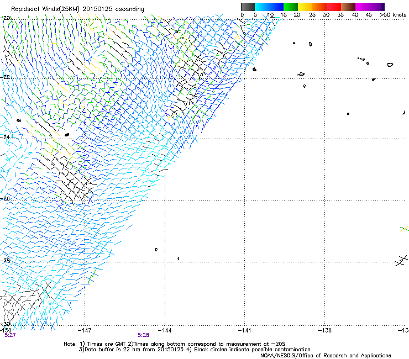This screenshot has height=359, width=409.
Task: Click the '>50 knots' legend label
Action: [x=393, y=15]
